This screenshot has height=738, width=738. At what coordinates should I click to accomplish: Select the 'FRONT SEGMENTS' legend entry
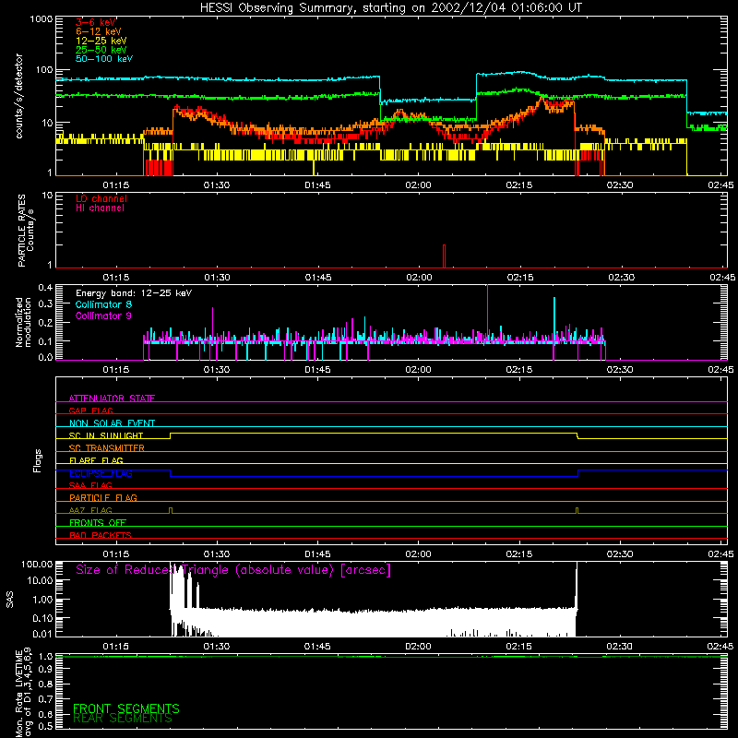[x=126, y=708]
